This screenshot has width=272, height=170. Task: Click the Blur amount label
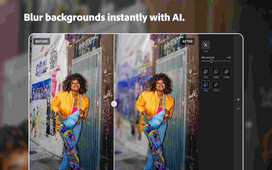208,58
